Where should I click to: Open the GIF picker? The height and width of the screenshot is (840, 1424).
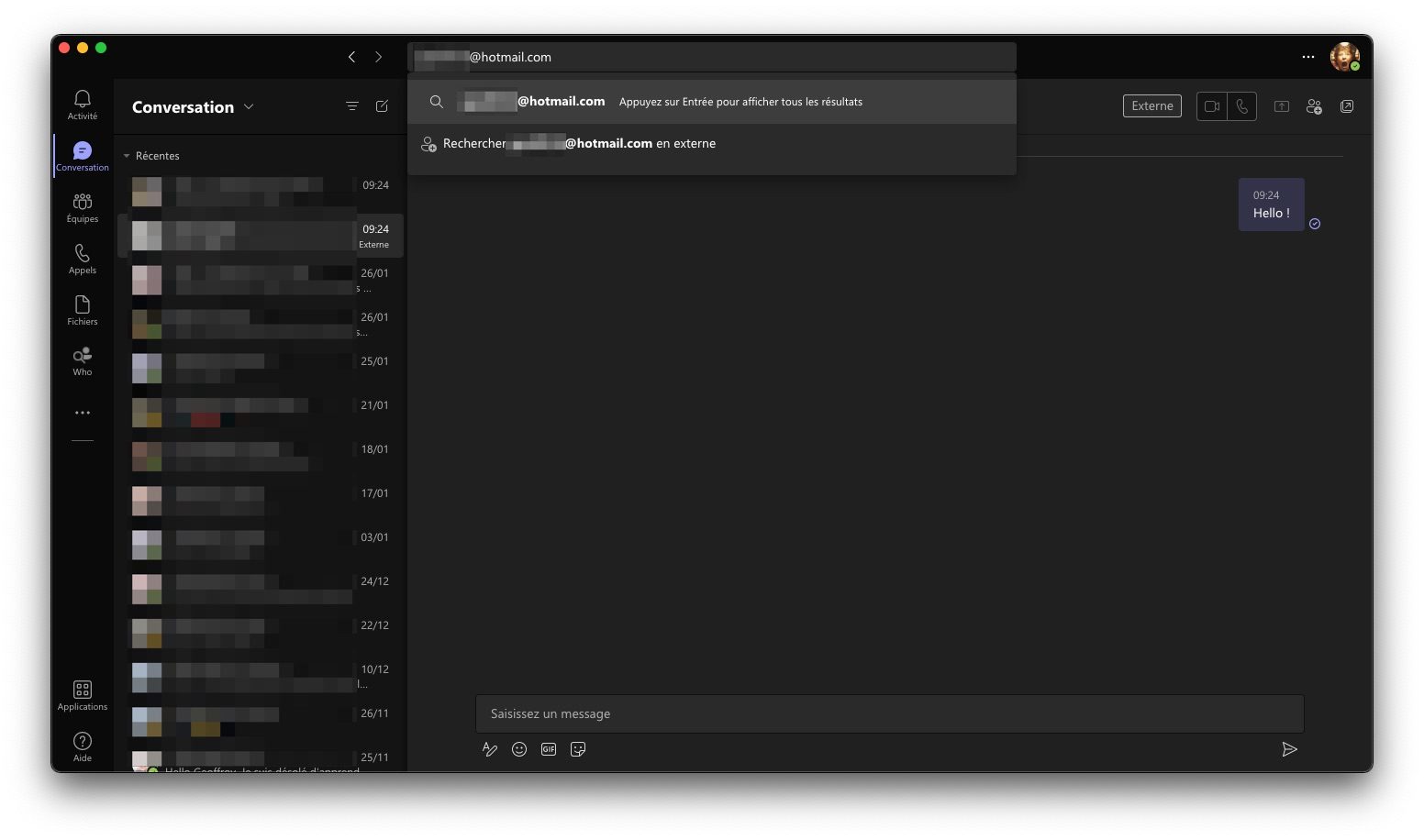[549, 749]
